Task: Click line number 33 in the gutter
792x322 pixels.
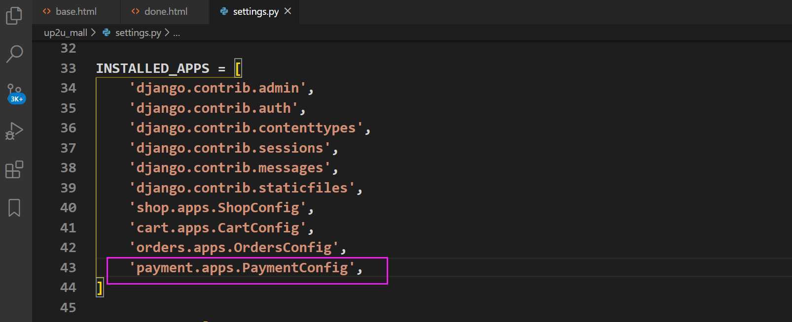Action: coord(68,68)
